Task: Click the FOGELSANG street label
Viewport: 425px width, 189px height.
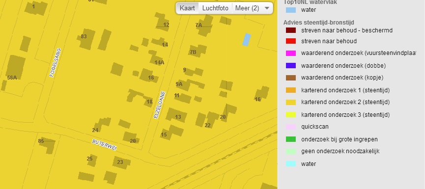Action: click(x=55, y=63)
